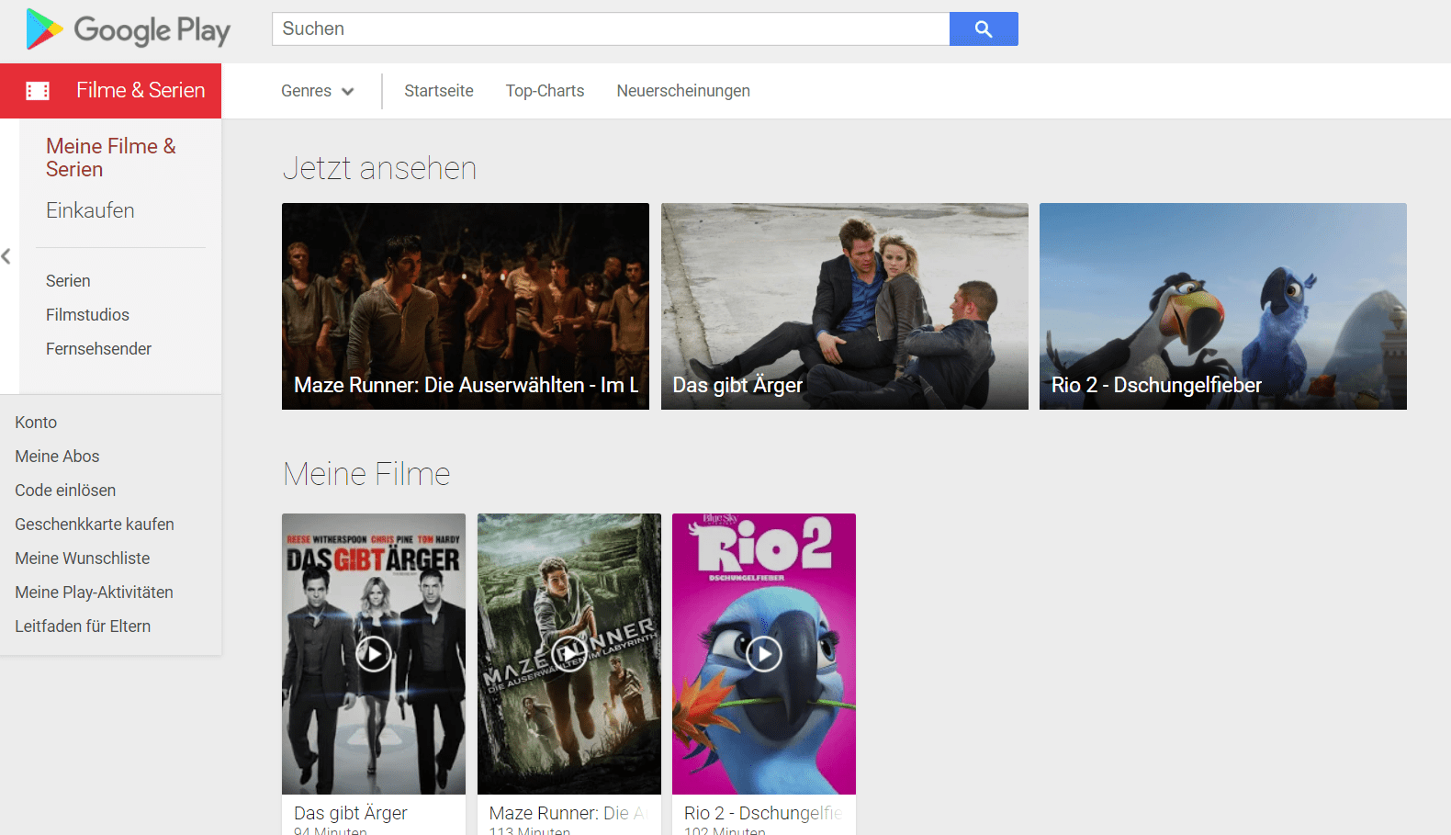Viewport: 1451px width, 835px height.
Task: Open the Top-Charts tab
Action: (545, 91)
